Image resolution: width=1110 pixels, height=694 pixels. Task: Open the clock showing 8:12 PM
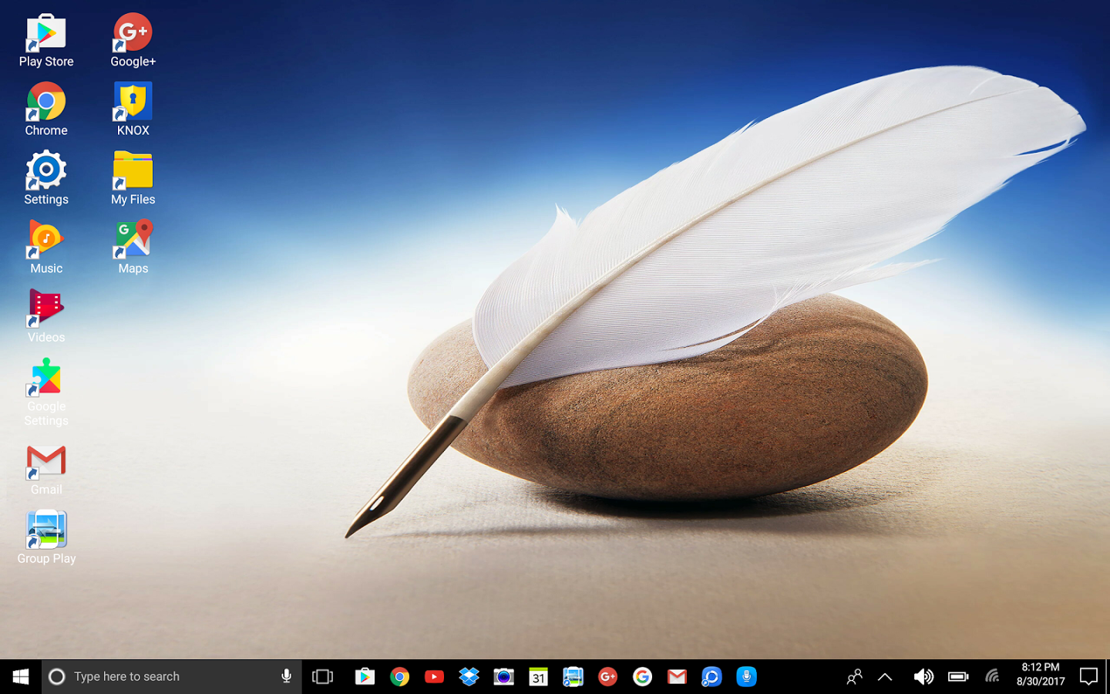pos(1041,675)
